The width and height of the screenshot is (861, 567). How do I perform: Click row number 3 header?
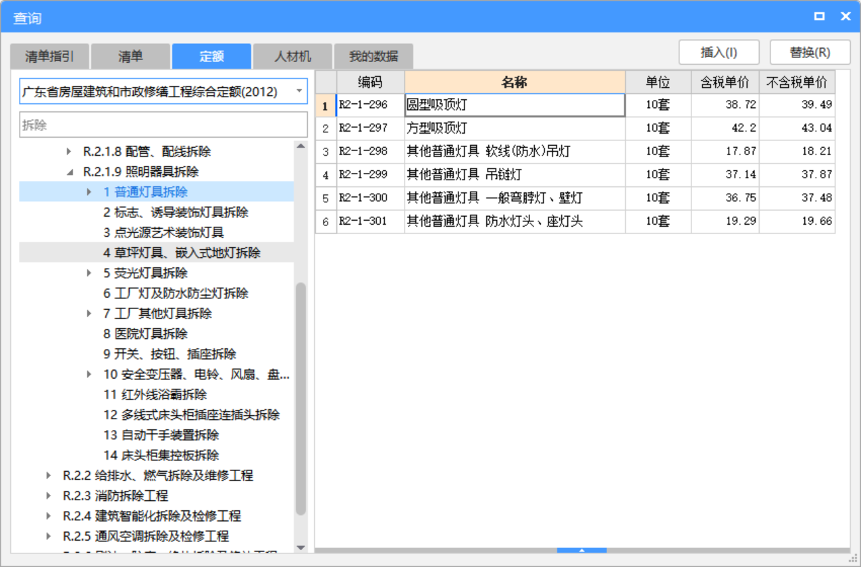pyautogui.click(x=325, y=152)
